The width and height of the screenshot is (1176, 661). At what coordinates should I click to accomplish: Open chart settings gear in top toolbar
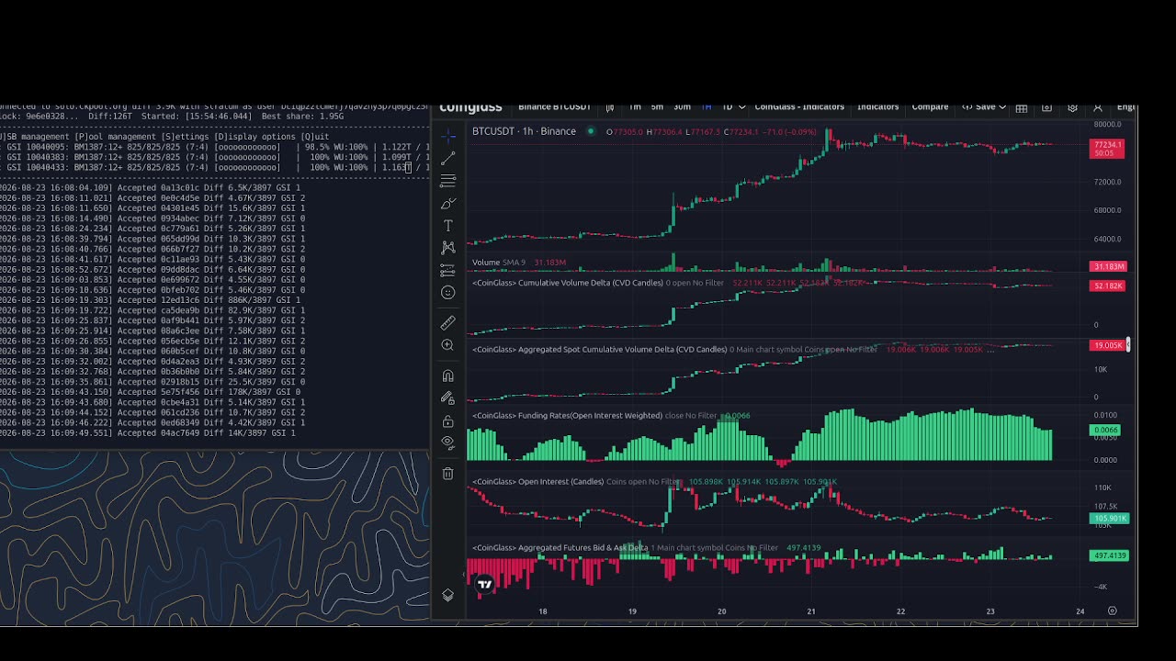tap(1072, 107)
